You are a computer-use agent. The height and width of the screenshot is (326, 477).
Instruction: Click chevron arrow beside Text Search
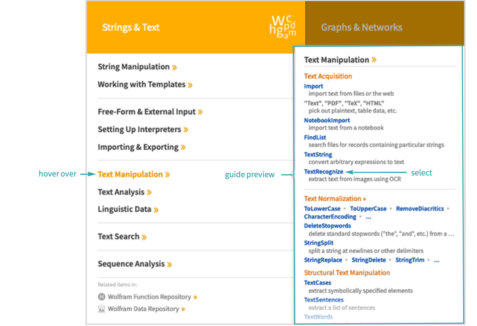144,237
